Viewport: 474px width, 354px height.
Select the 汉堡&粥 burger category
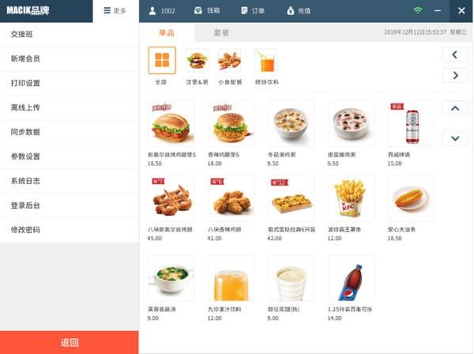(197, 60)
